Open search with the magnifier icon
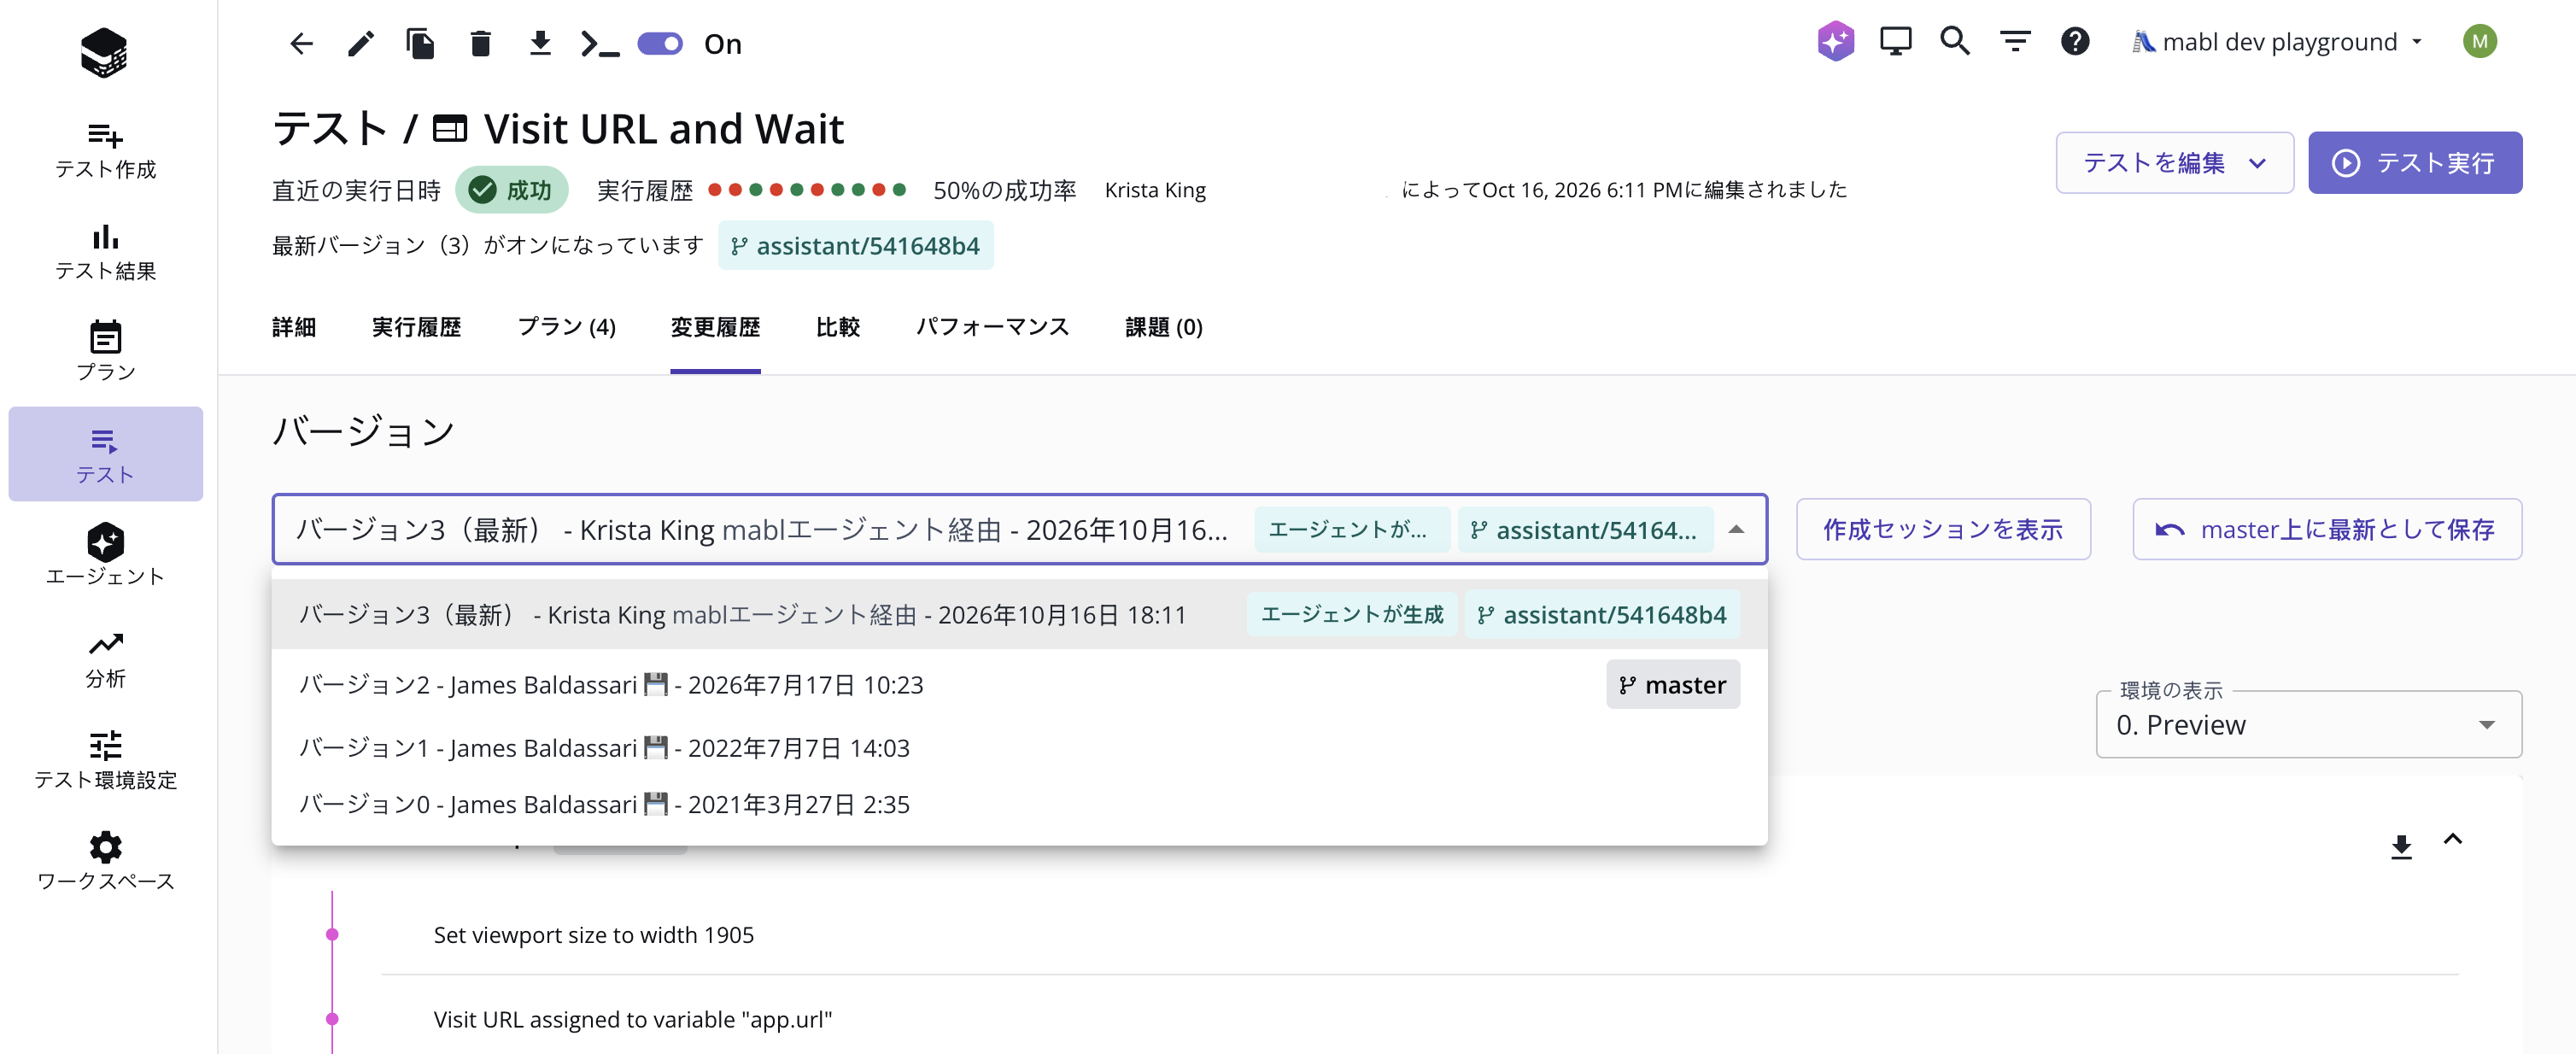This screenshot has height=1054, width=2576. [x=1955, y=41]
